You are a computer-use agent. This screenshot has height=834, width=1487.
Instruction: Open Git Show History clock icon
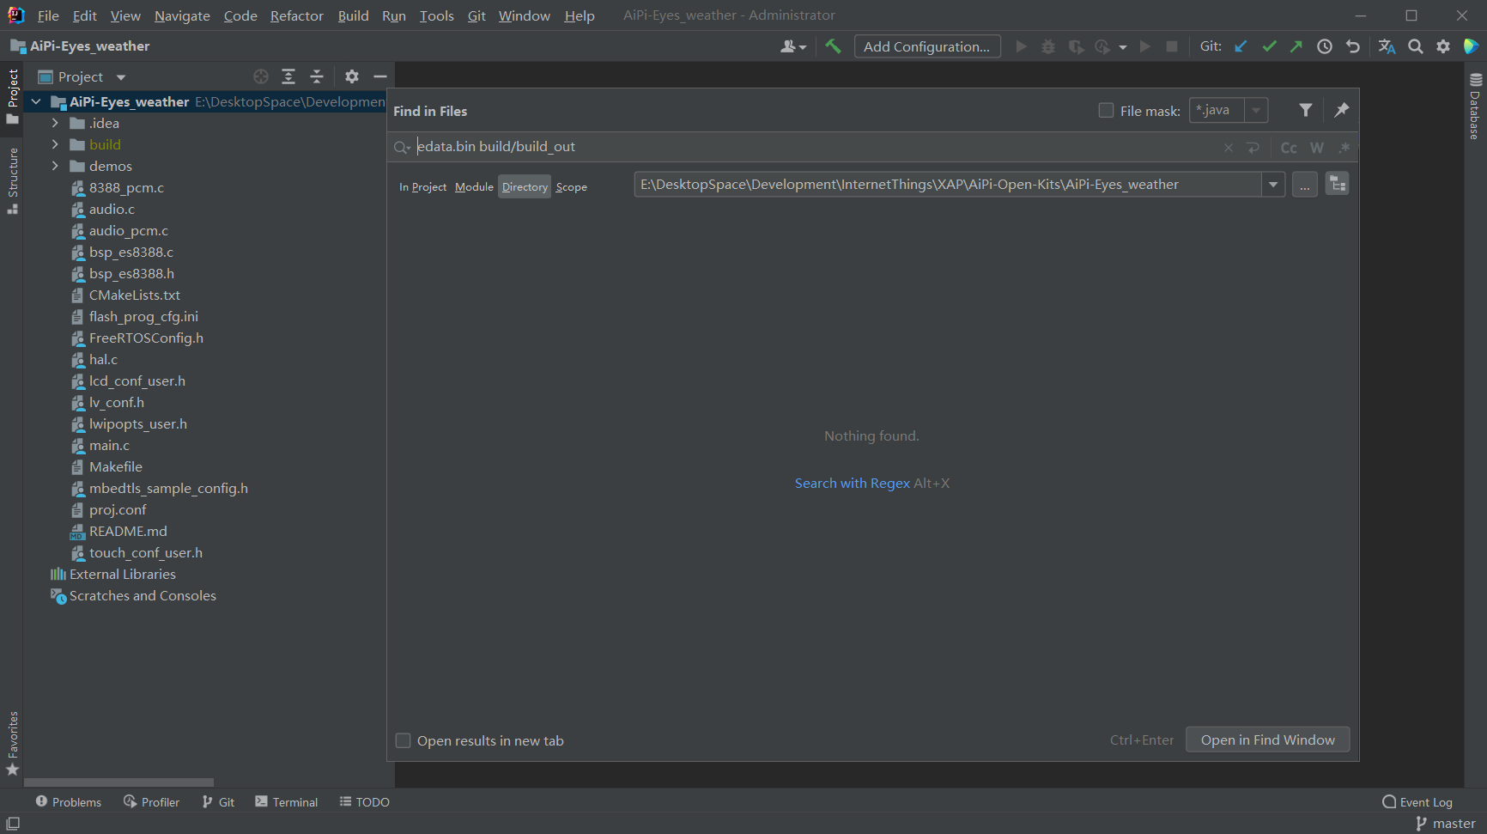point(1325,46)
